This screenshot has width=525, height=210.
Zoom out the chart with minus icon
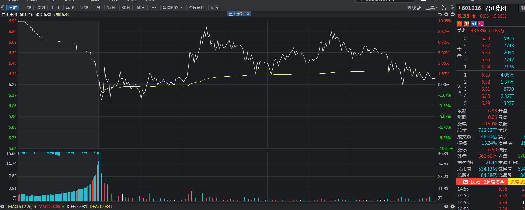tap(453, 14)
